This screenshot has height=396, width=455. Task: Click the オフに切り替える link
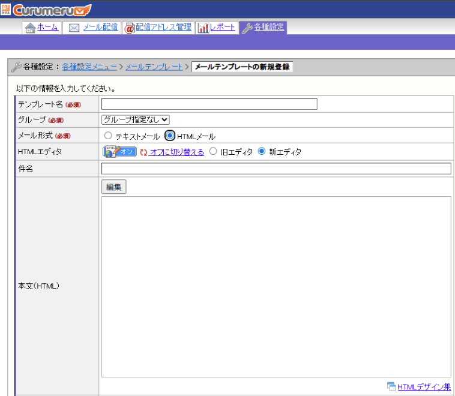tap(176, 152)
